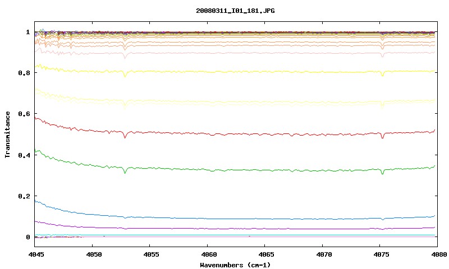The image size is (449, 269).
Task: Click the plot title 20080311_I01_181.JPG
Action: 235,11
